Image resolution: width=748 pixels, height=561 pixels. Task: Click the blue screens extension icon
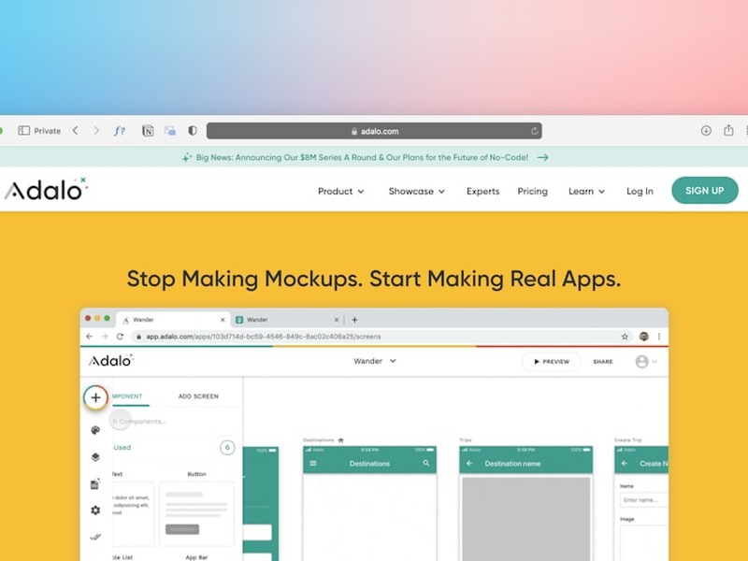170,131
